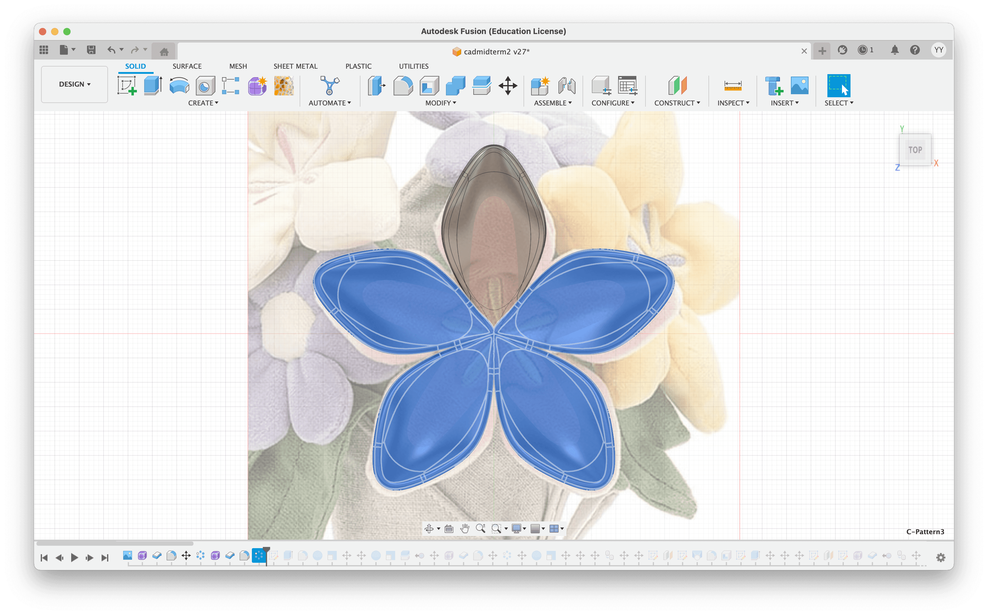Viewport: 988px width, 615px height.
Task: Click the Measure ruler icon
Action: [x=732, y=85]
